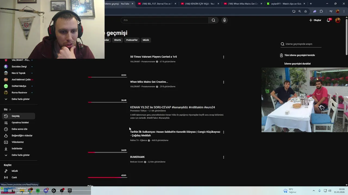Select the Müzik filter chip
Viewport: 348px width, 195px height.
(x=146, y=40)
